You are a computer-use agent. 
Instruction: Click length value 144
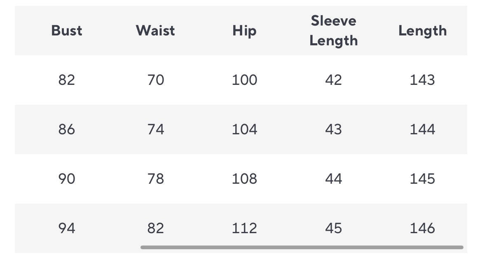[422, 129]
